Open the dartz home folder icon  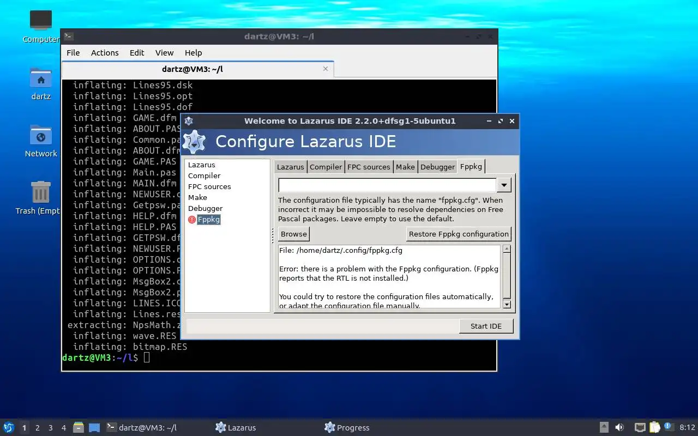[x=41, y=78]
